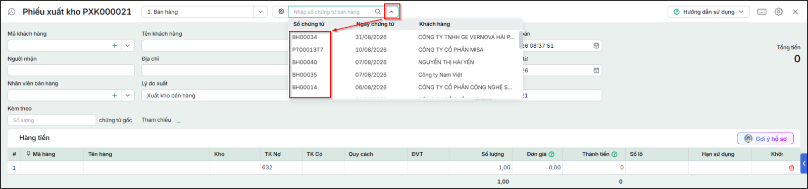This screenshot has width=808, height=189.
Task: Click the Đơn giá help question icon
Action: point(551,154)
